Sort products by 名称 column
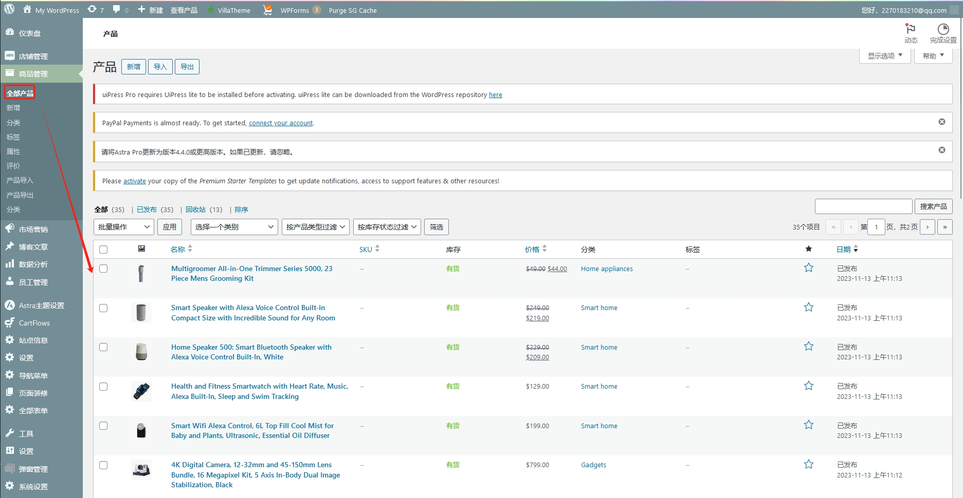 click(x=181, y=250)
